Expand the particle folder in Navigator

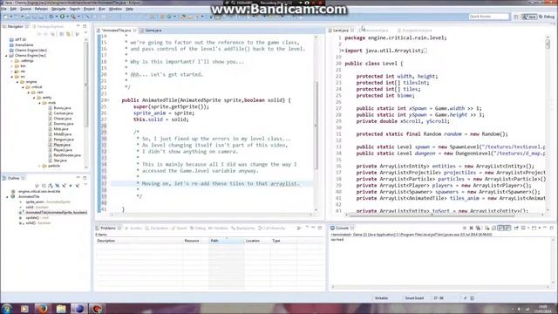click(39, 166)
